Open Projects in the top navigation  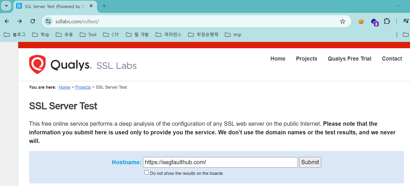click(x=306, y=59)
